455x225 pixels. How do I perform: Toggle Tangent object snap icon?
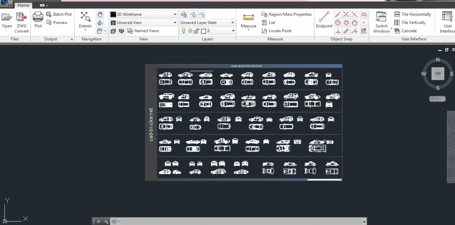354,23
